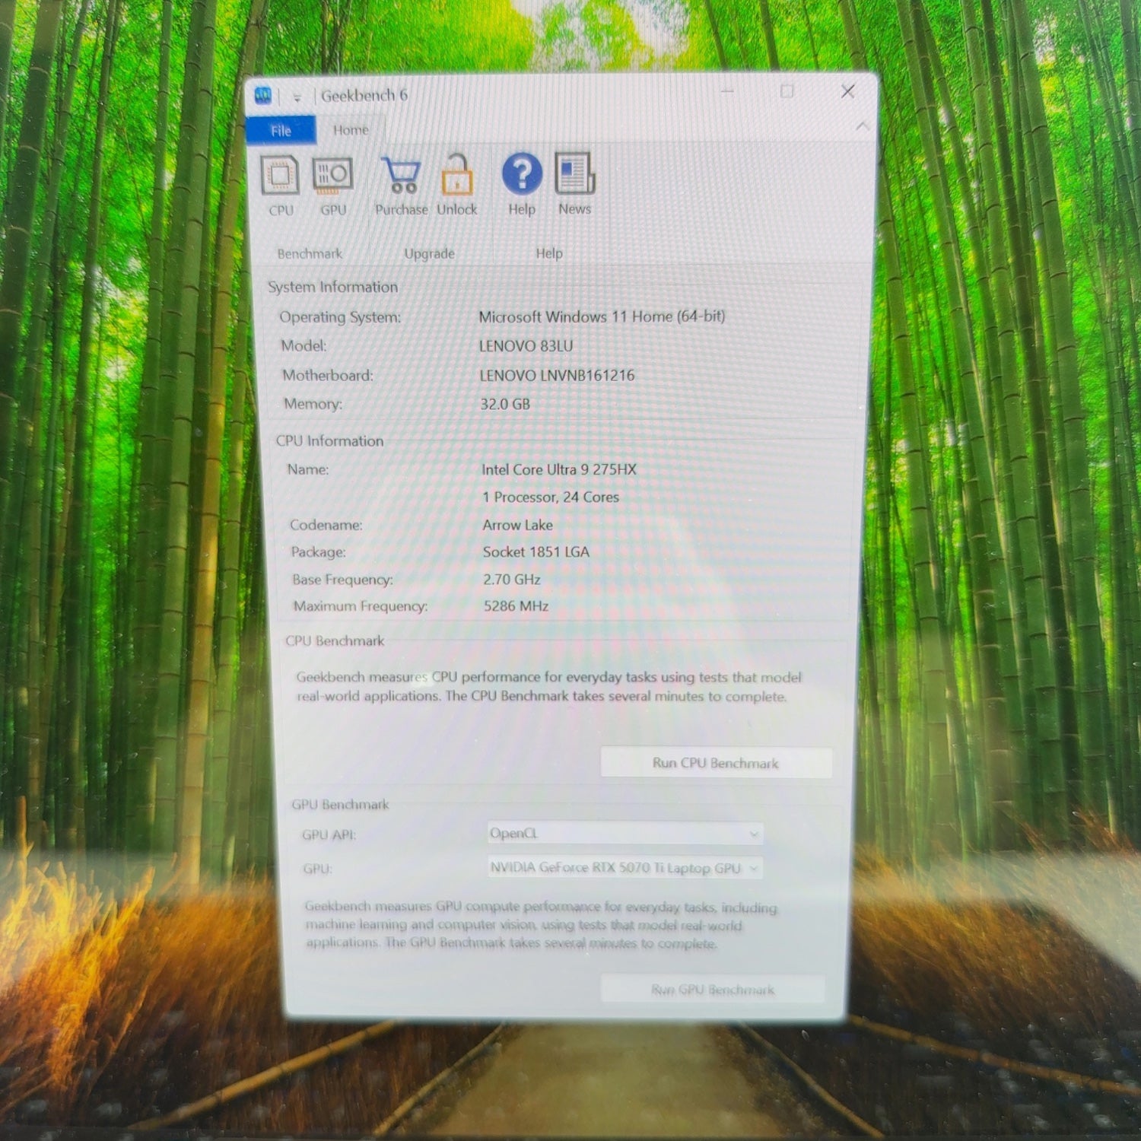Screen dimensions: 1141x1141
Task: Minimize the Geekbench 6 window
Action: point(727,91)
